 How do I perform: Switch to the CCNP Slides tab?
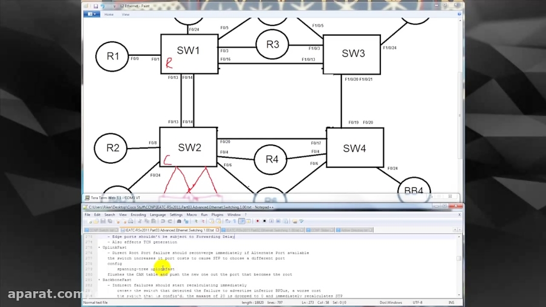[320, 230]
